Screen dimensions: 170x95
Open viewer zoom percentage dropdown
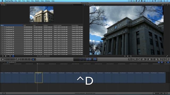point(163,5)
